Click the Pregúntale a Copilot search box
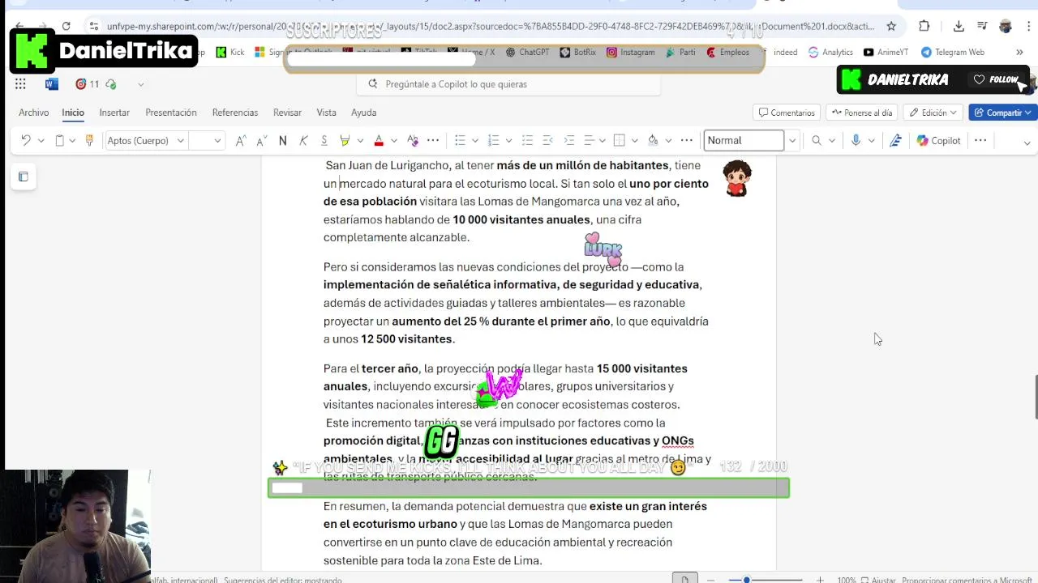 508,84
